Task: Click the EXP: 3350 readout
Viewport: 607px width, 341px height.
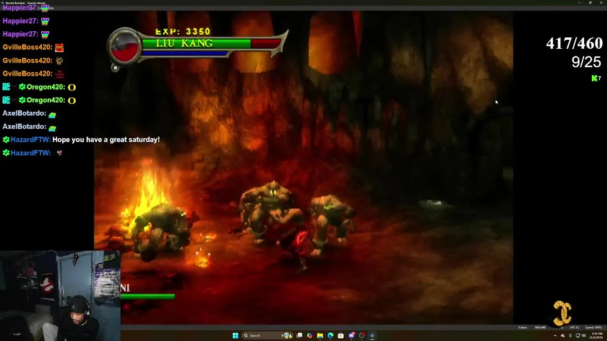Action: click(x=183, y=32)
